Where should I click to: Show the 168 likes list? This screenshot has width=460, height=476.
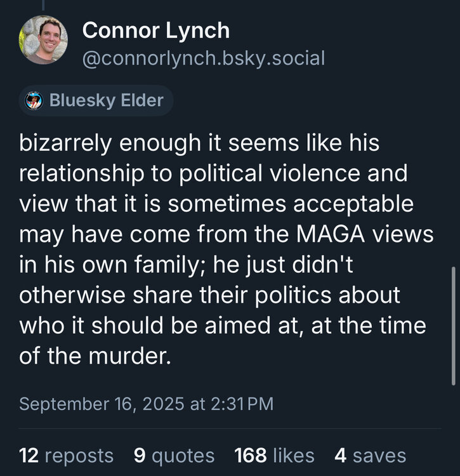click(x=274, y=455)
